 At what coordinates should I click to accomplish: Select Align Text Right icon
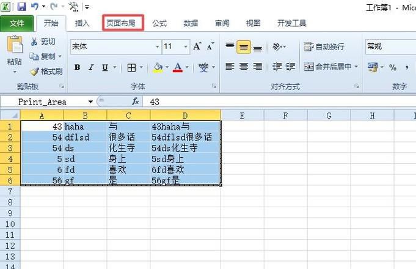click(257, 67)
